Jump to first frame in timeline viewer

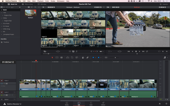(129, 51)
